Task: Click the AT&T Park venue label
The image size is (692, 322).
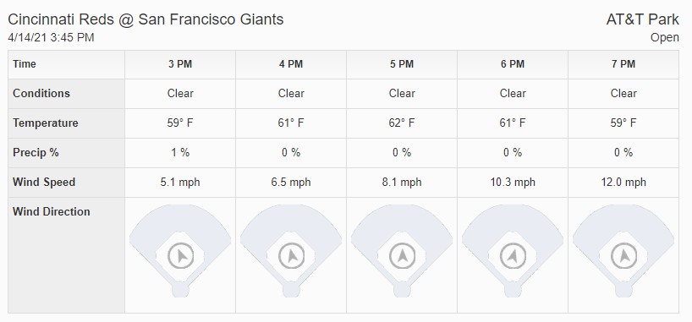Action: coord(643,19)
